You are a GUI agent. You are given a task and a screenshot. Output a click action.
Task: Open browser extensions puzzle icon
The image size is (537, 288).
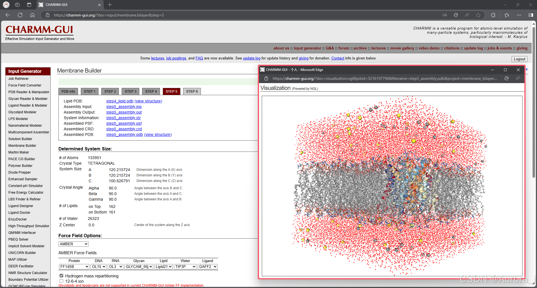click(x=493, y=15)
